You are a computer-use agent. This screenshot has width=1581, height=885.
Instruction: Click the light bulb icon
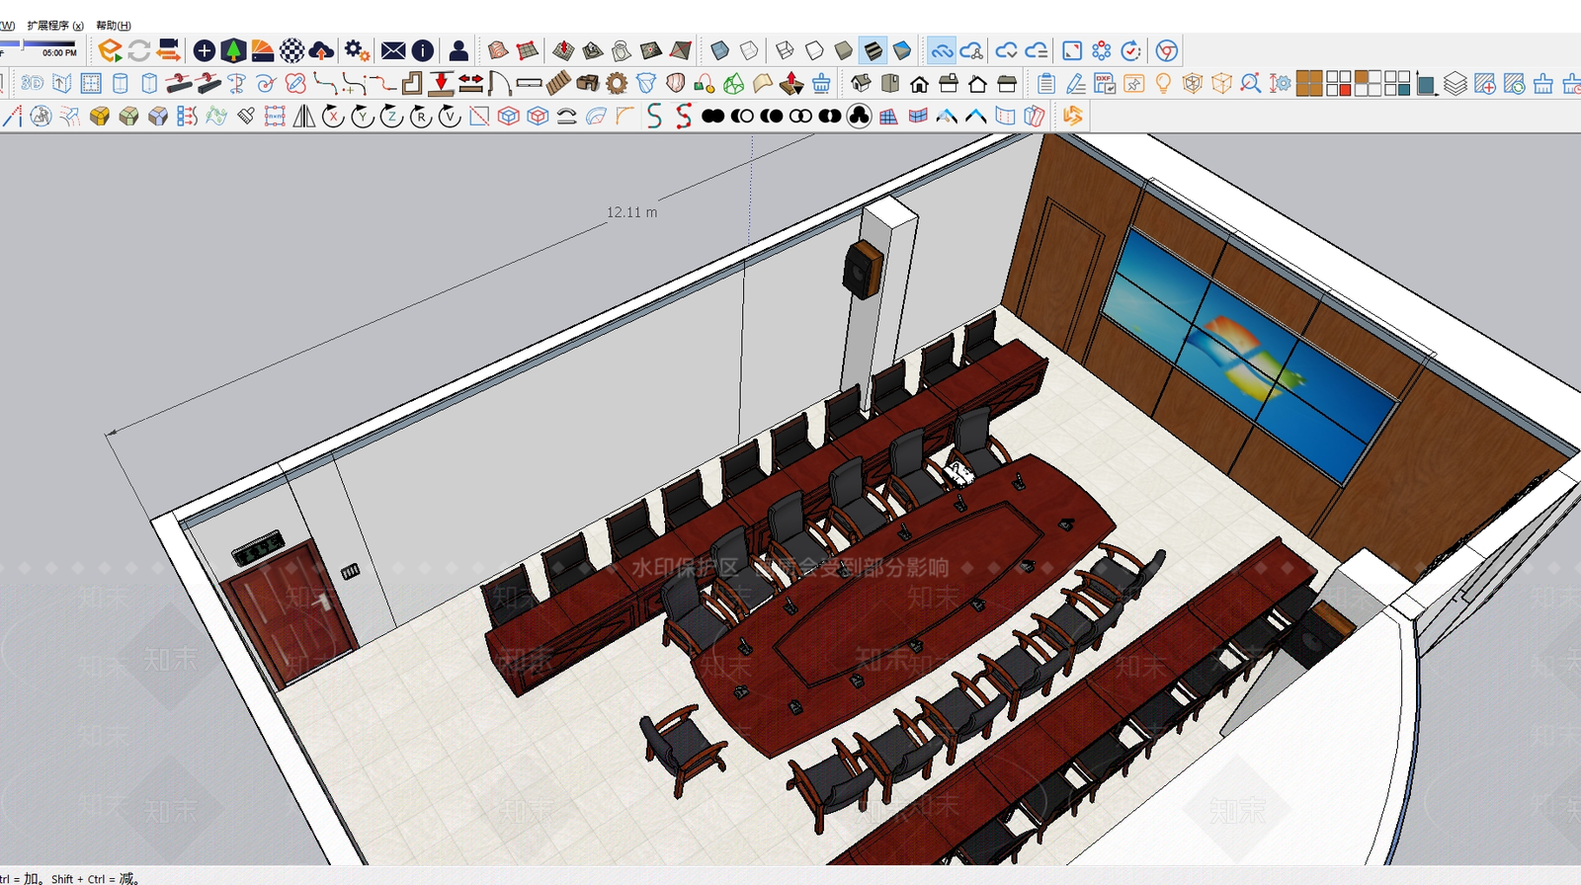point(1163,84)
